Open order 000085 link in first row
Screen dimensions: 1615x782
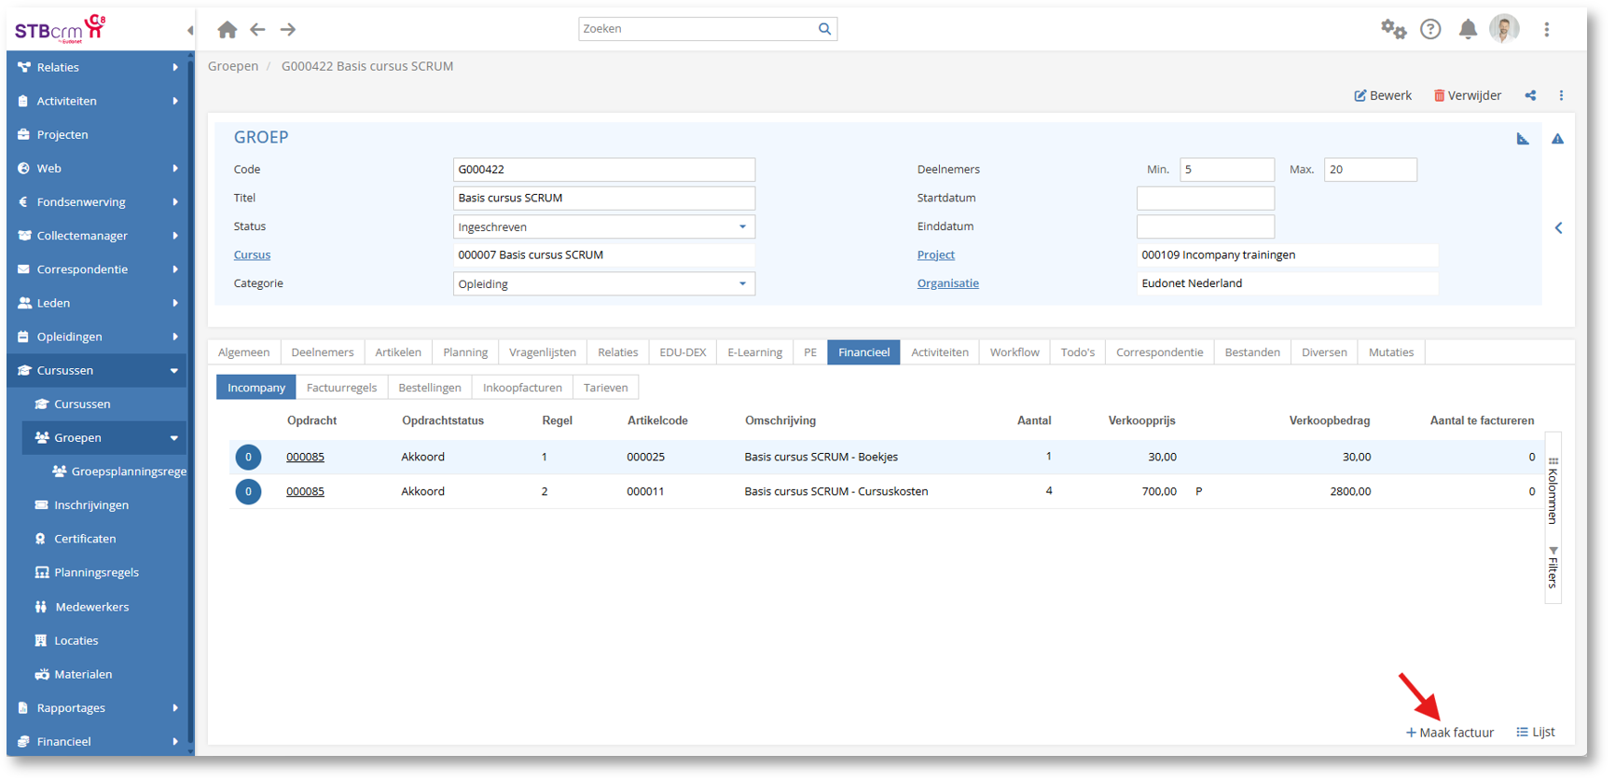tap(305, 457)
